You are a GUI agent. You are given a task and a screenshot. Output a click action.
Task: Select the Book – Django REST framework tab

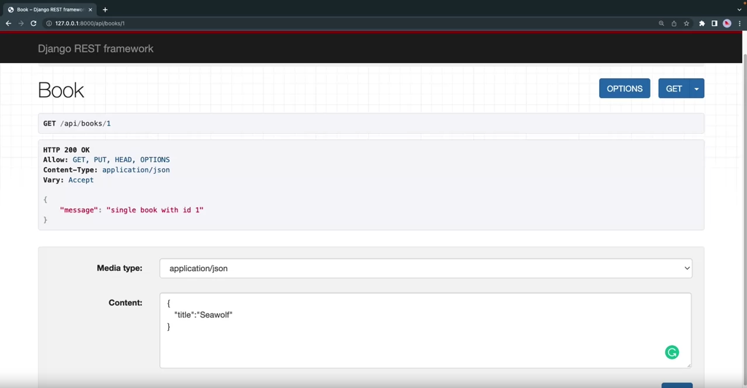48,9
